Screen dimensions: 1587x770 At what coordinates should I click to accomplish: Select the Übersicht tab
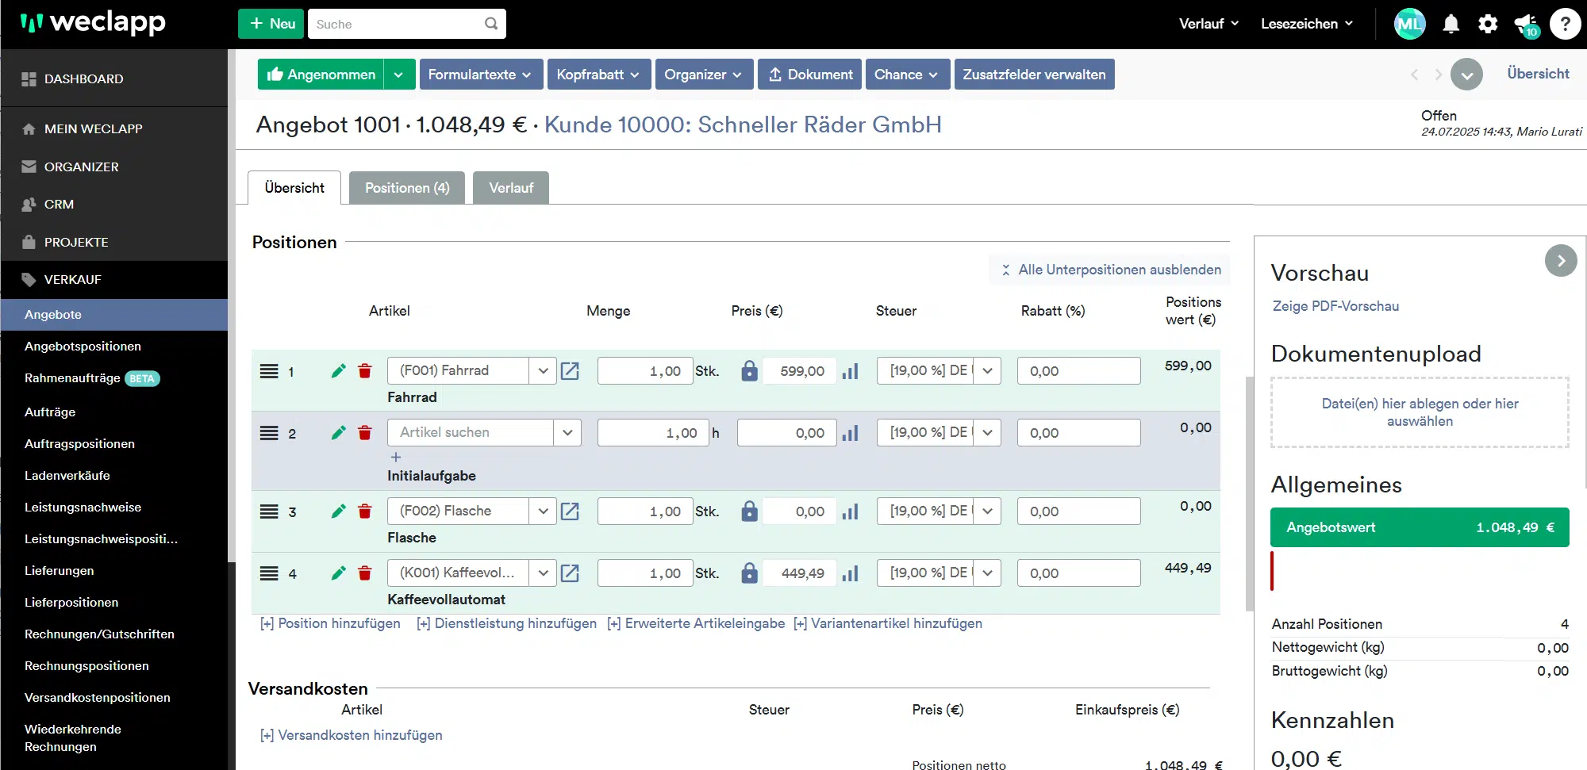294,188
